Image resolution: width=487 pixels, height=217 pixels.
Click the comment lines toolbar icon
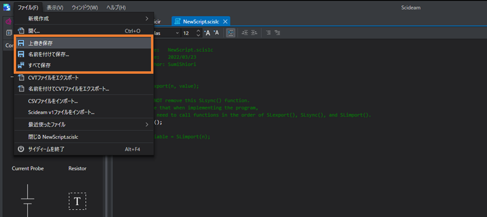269,33
